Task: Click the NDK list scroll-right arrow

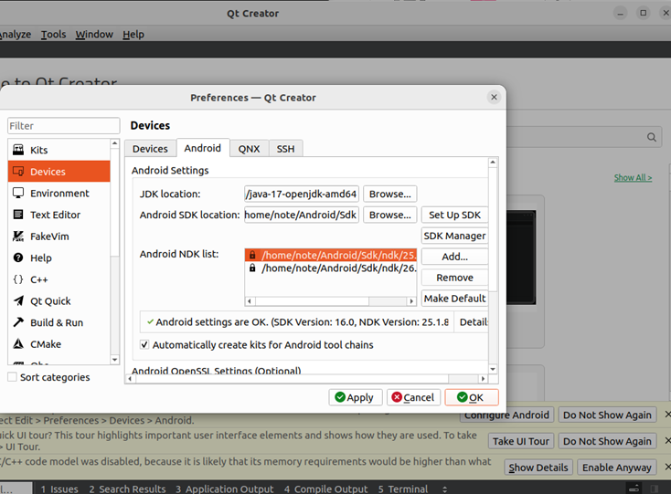Action: [411, 301]
